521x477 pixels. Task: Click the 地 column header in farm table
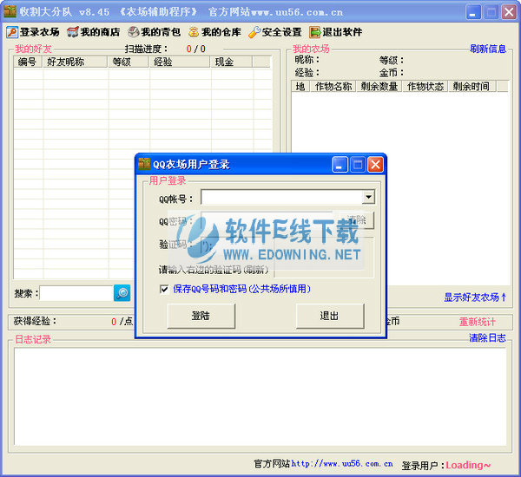point(300,87)
